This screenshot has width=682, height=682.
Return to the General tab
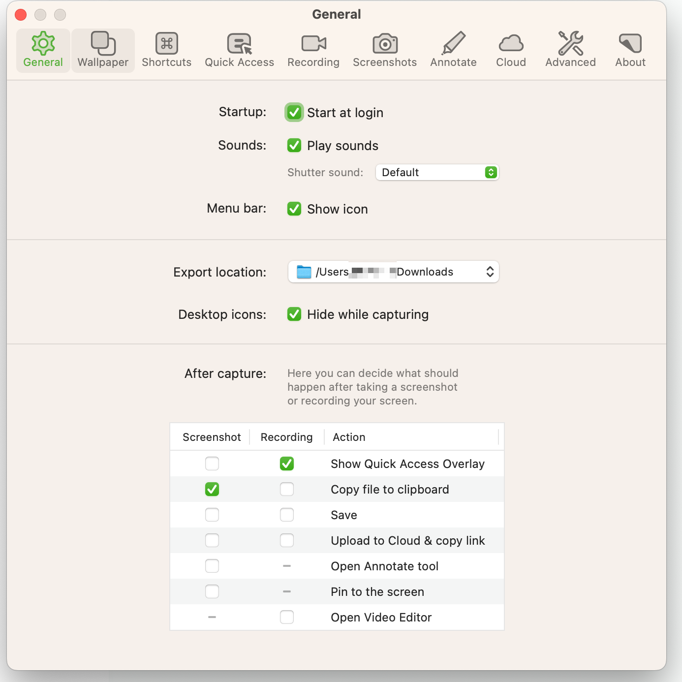(43, 49)
